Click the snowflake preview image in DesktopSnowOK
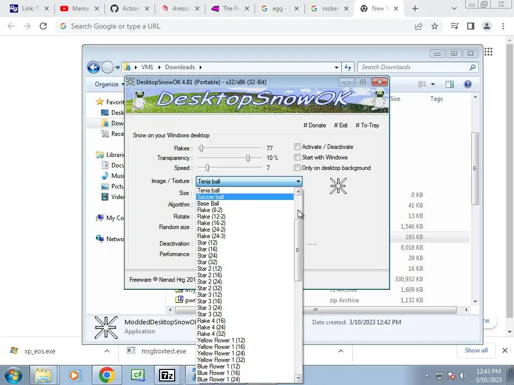This screenshot has width=514, height=385. (x=338, y=186)
